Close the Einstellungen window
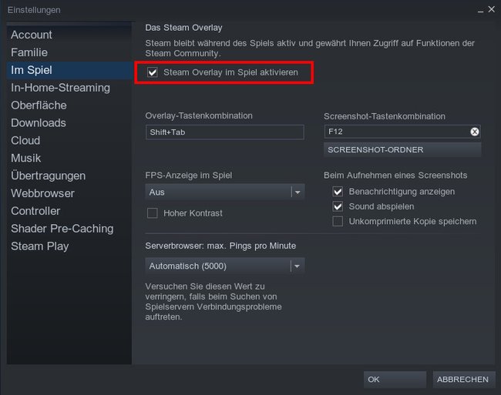This screenshot has height=395, width=501. coord(492,9)
